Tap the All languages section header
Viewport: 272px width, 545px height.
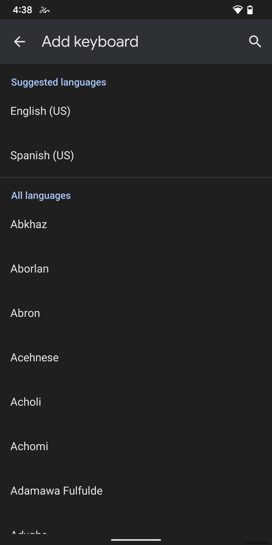41,195
